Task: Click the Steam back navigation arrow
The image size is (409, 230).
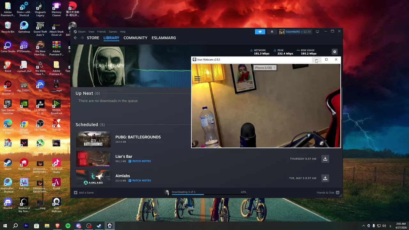Action: (x=75, y=38)
